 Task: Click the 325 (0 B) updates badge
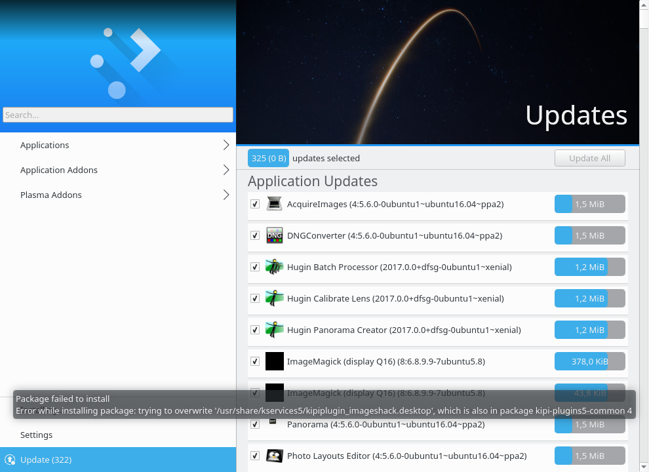pos(268,158)
